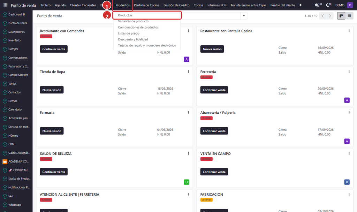Click Continuar venta on Restaurante con Comandas
357x212 pixels.
(54, 49)
